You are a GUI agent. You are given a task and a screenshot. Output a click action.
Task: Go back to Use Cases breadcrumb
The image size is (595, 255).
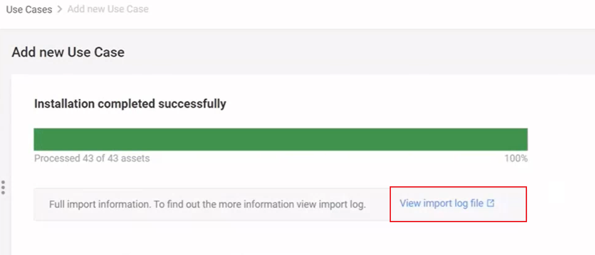point(29,9)
